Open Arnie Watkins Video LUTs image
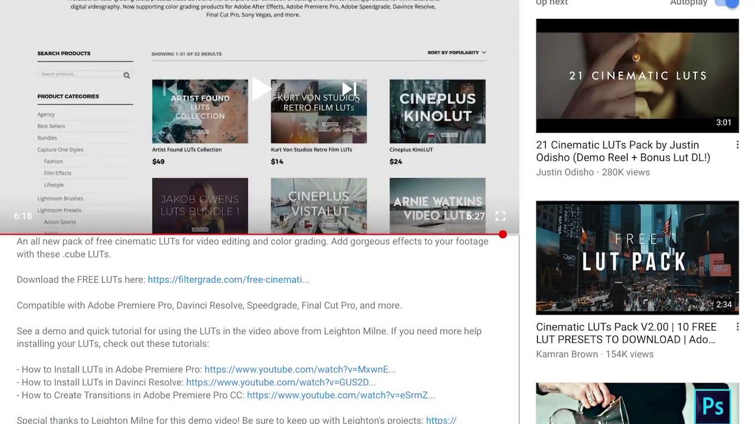Screen dimensions: 755x424 click(438, 206)
